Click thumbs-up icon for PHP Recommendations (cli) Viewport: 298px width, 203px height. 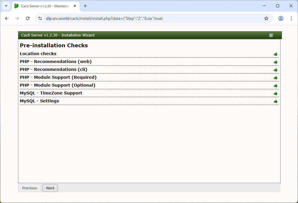point(275,70)
